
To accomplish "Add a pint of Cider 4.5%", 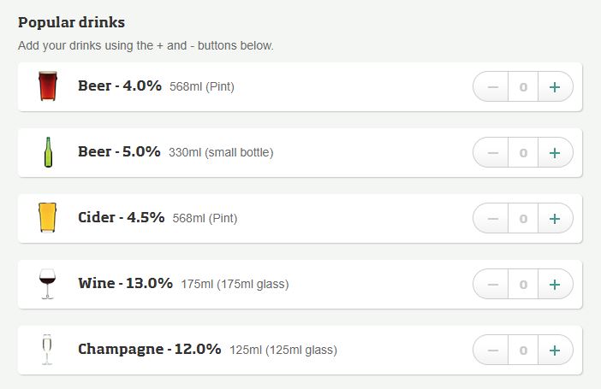I will [x=555, y=218].
